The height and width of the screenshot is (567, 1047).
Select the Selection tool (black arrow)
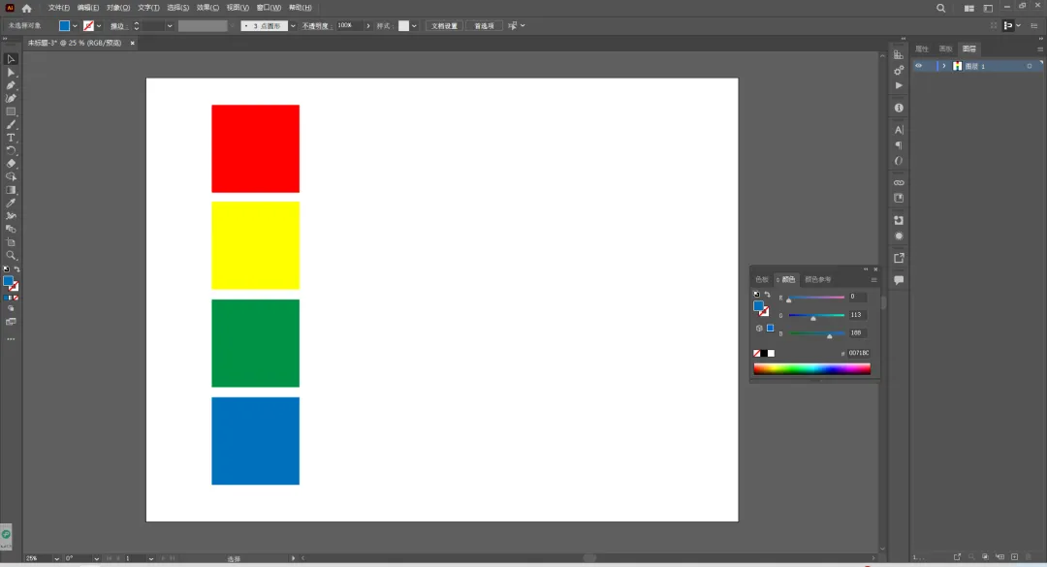pyautogui.click(x=11, y=59)
